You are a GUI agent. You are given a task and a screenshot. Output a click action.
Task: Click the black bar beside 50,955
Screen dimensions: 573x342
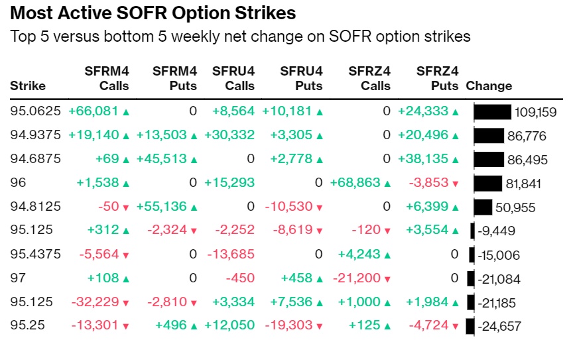point(483,207)
